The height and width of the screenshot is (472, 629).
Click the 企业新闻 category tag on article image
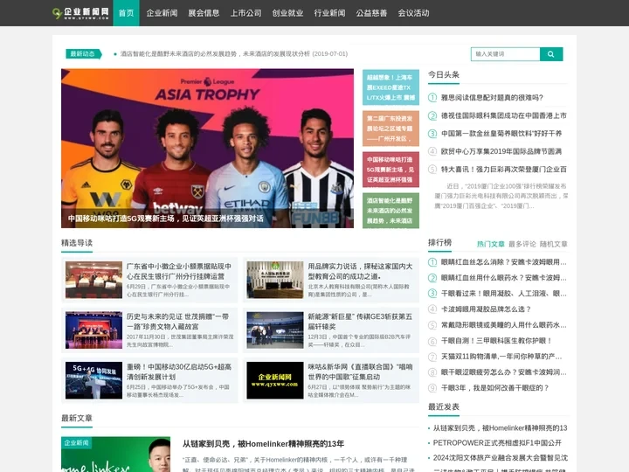pos(76,442)
